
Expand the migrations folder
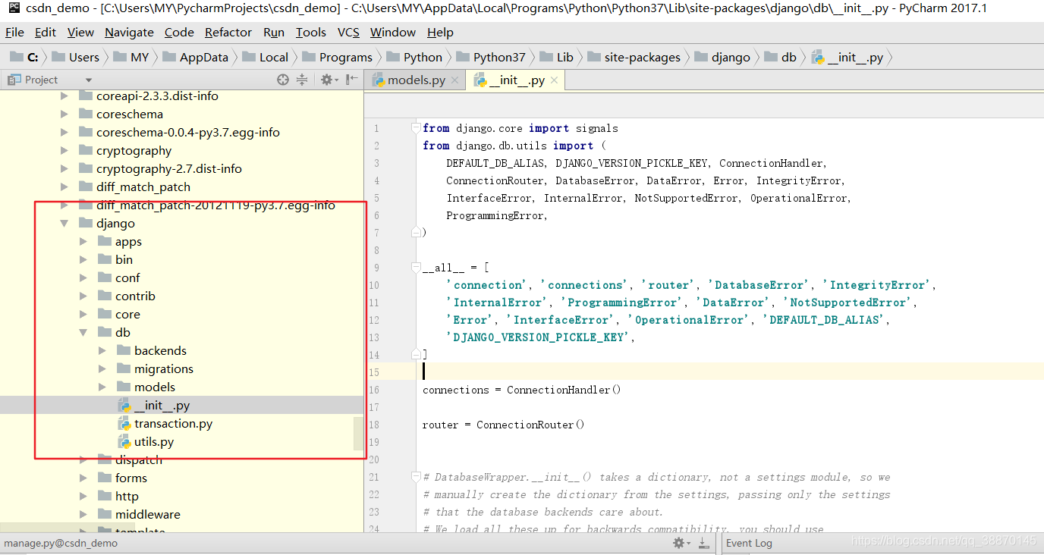click(102, 369)
